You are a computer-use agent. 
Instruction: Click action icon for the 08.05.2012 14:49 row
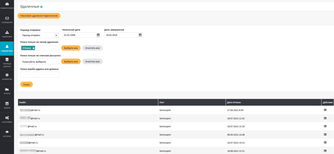tap(325, 134)
